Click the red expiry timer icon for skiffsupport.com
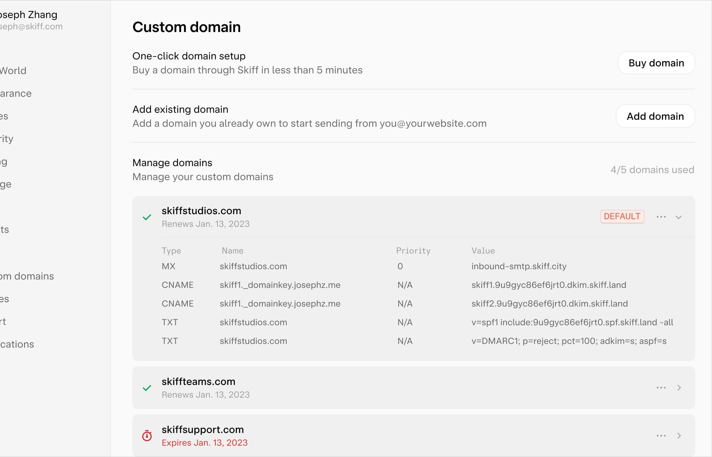Viewport: 712px width, 457px height. point(147,436)
